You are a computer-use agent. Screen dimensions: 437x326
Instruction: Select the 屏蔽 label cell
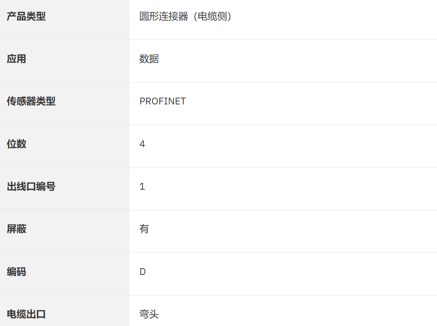point(65,232)
